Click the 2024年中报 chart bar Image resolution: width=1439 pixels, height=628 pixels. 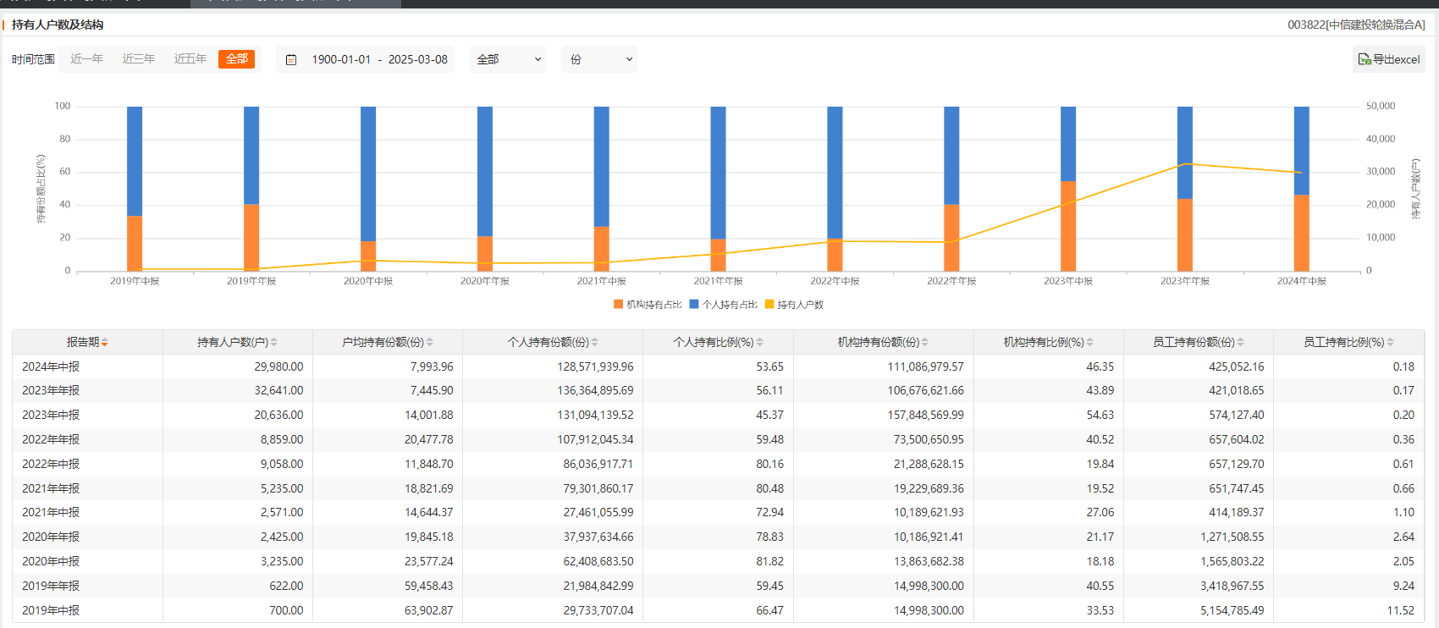[x=1302, y=189]
